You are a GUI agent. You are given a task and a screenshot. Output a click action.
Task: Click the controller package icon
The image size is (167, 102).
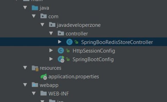[61, 33]
